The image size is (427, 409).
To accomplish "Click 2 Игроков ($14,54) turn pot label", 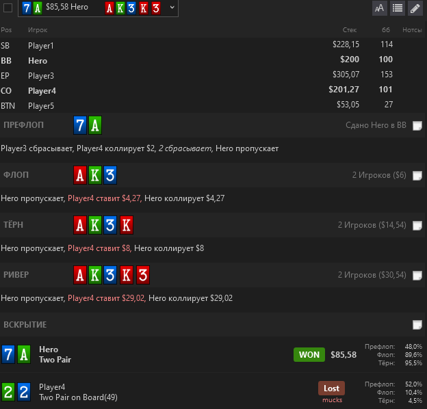I will coord(372,225).
